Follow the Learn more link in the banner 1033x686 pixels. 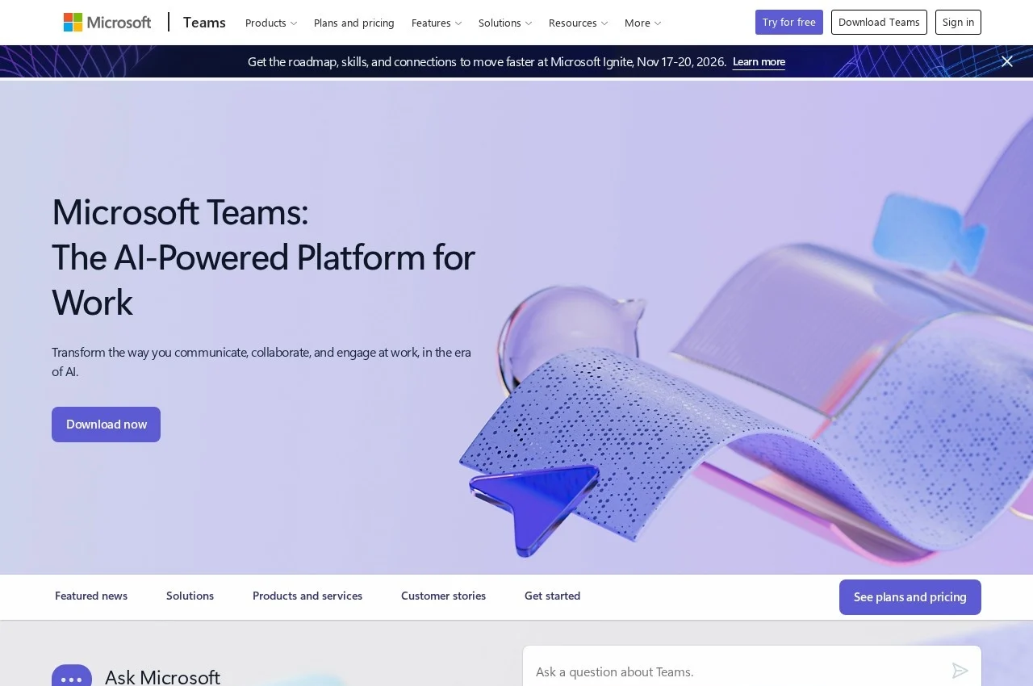[759, 62]
